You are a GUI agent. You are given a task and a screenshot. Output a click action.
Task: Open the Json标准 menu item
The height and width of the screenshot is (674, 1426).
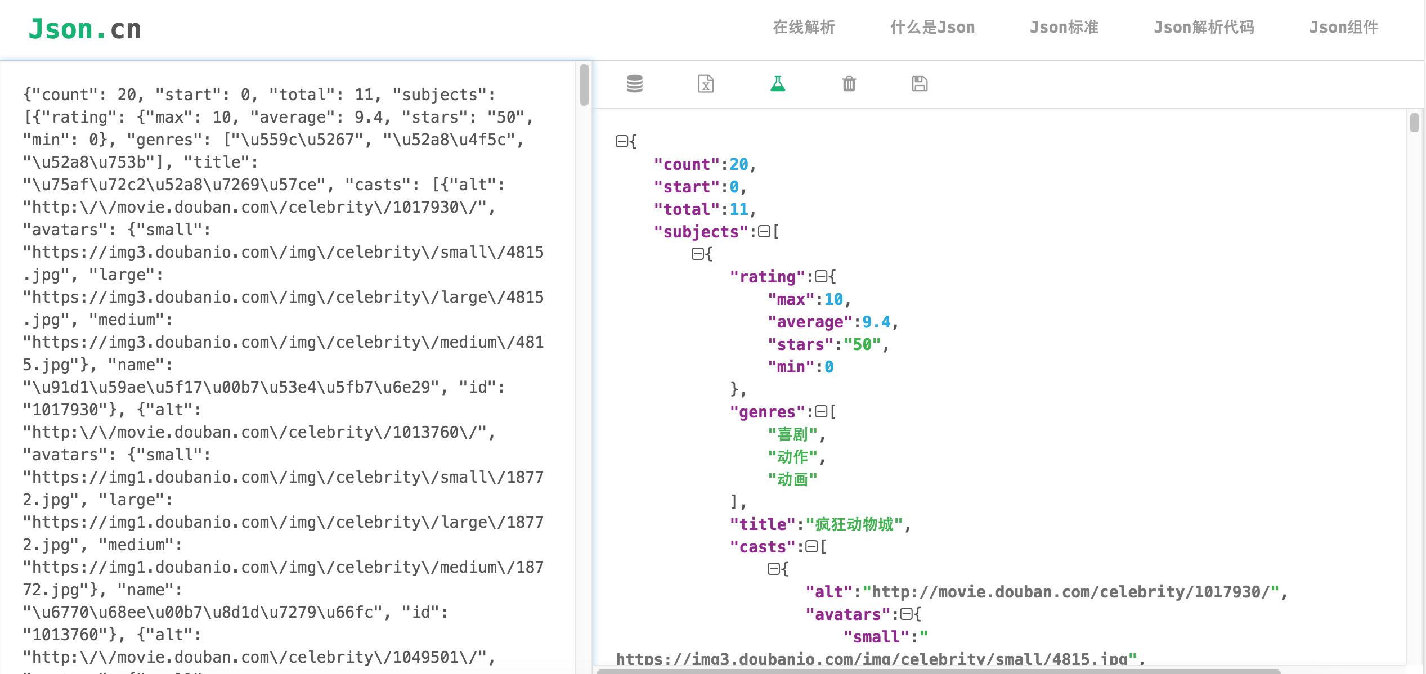[x=1064, y=27]
